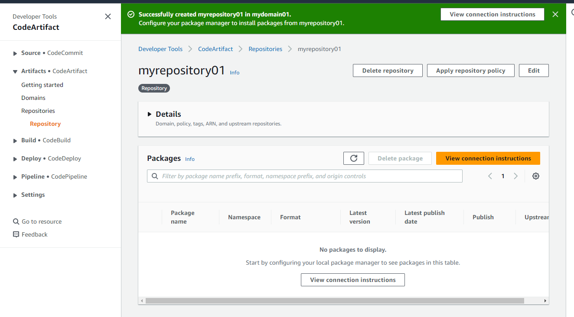
Task: Open the Packages table preferences gear
Action: point(536,176)
